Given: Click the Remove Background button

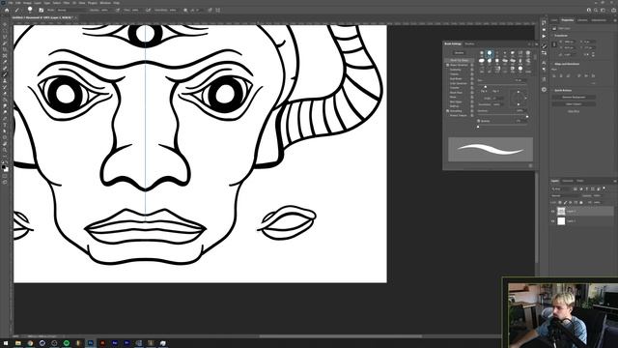Looking at the screenshot, I should (574, 97).
